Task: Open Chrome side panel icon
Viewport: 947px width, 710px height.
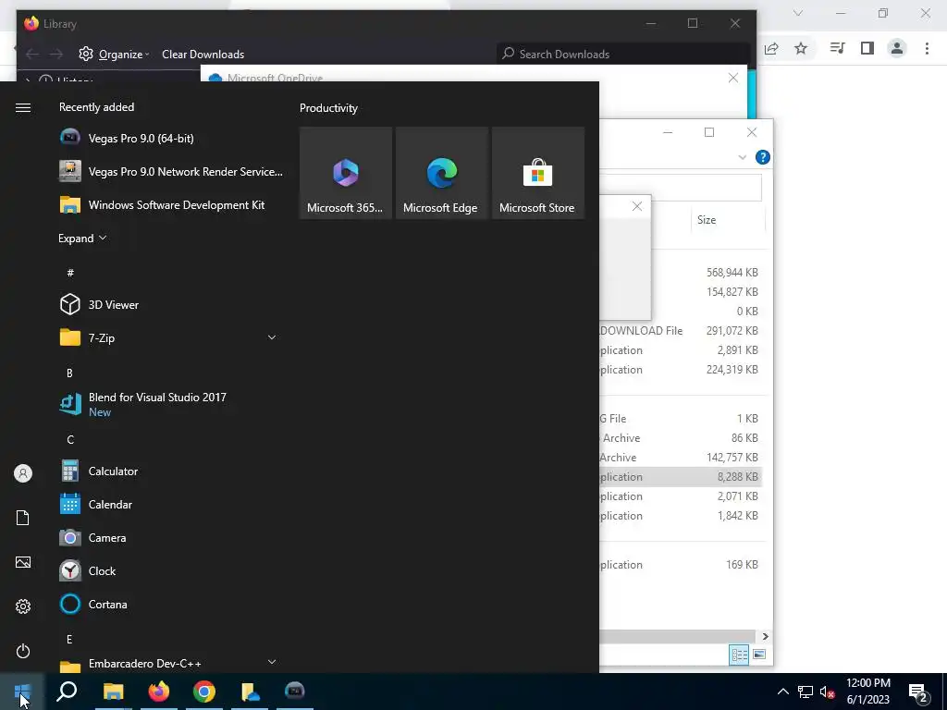Action: pyautogui.click(x=867, y=48)
